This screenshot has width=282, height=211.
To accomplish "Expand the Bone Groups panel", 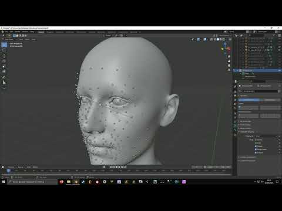I will (x=245, y=121).
